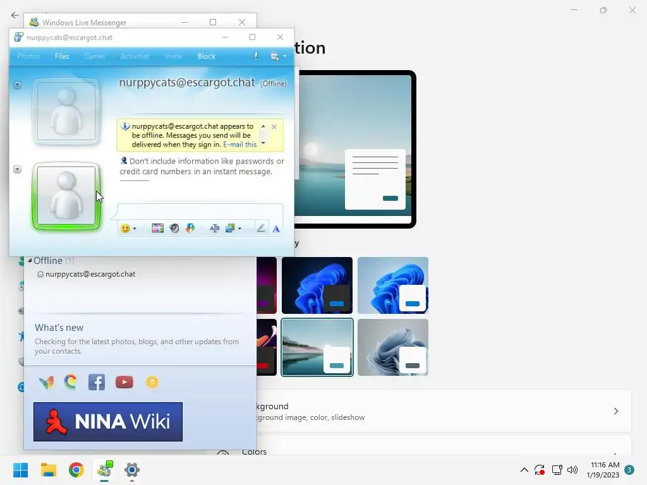
Task: Click Invite in chat toolbar
Action: pos(173,56)
